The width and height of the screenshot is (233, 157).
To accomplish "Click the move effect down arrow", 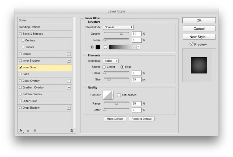I will [35, 131].
